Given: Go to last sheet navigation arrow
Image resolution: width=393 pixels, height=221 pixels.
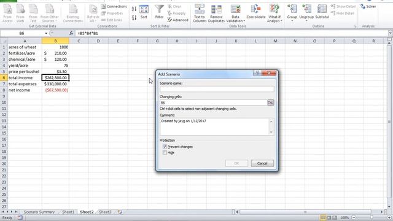Looking at the screenshot, I should point(17,212).
